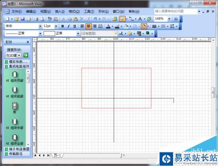Open the 模拟和数... stencil
The width and height of the screenshot is (218, 166).
click(x=17, y=62)
